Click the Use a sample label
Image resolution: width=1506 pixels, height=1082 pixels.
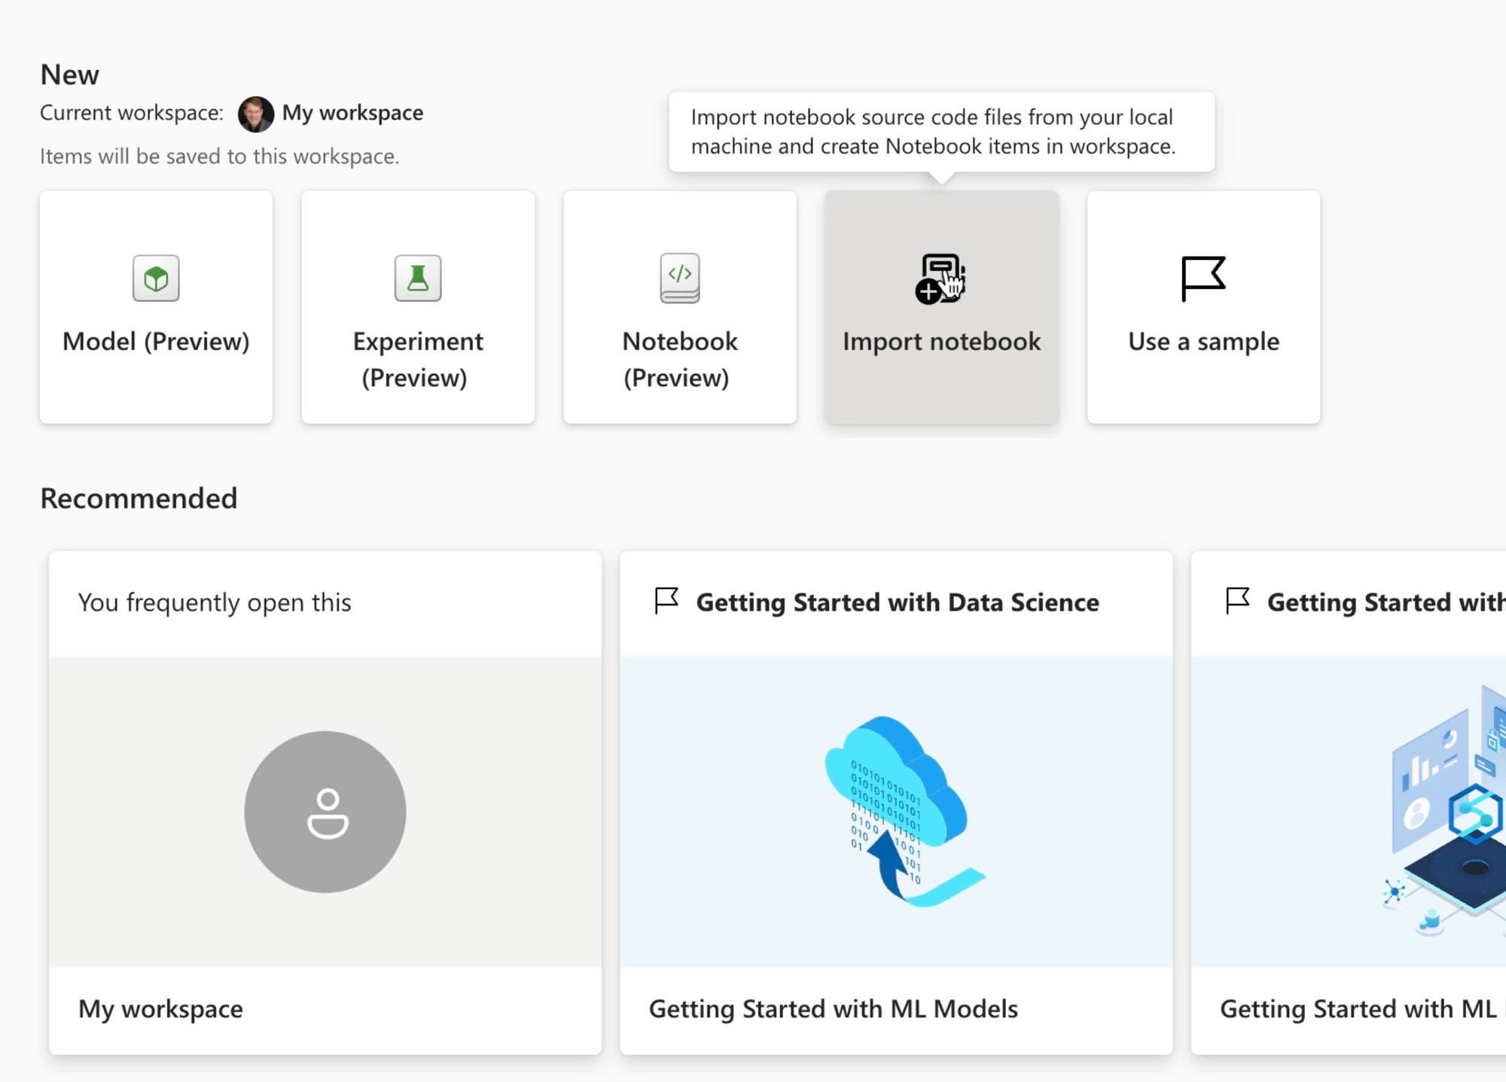(1203, 341)
